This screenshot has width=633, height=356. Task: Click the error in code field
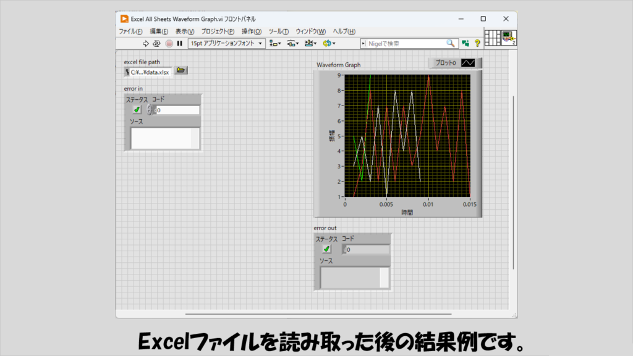pos(177,110)
